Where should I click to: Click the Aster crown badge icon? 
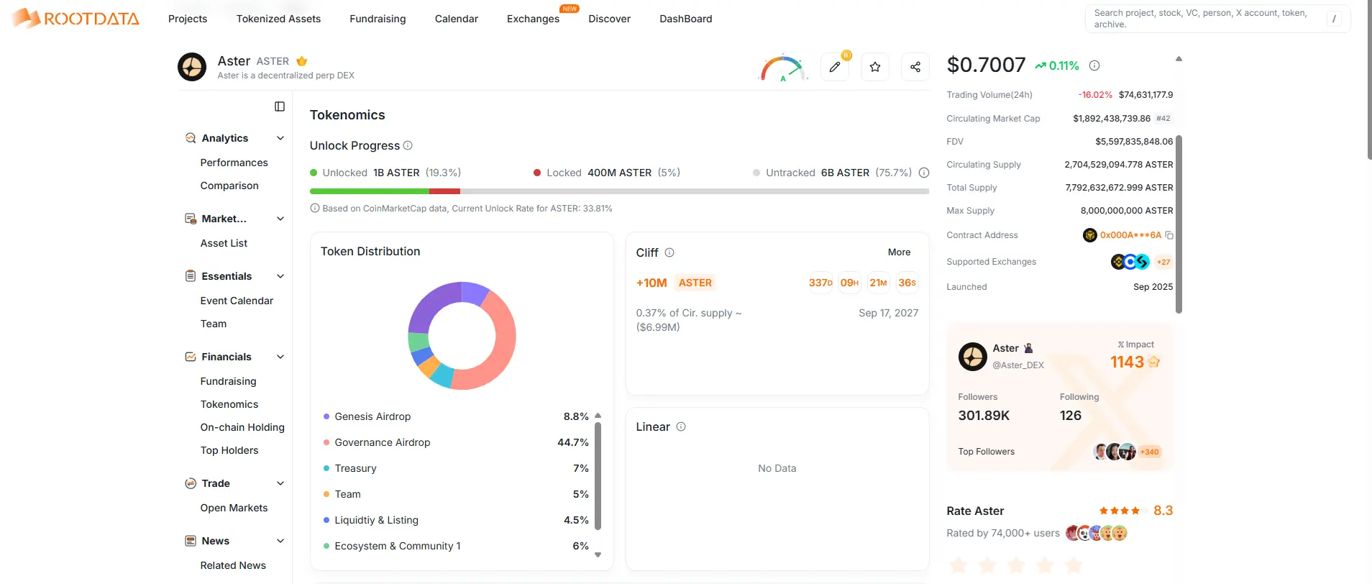pyautogui.click(x=302, y=61)
